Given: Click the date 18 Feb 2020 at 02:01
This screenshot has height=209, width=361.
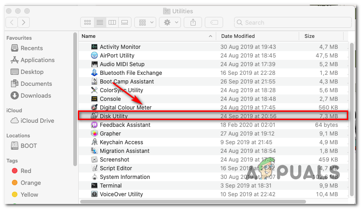Looking at the screenshot, I should 248,125.
